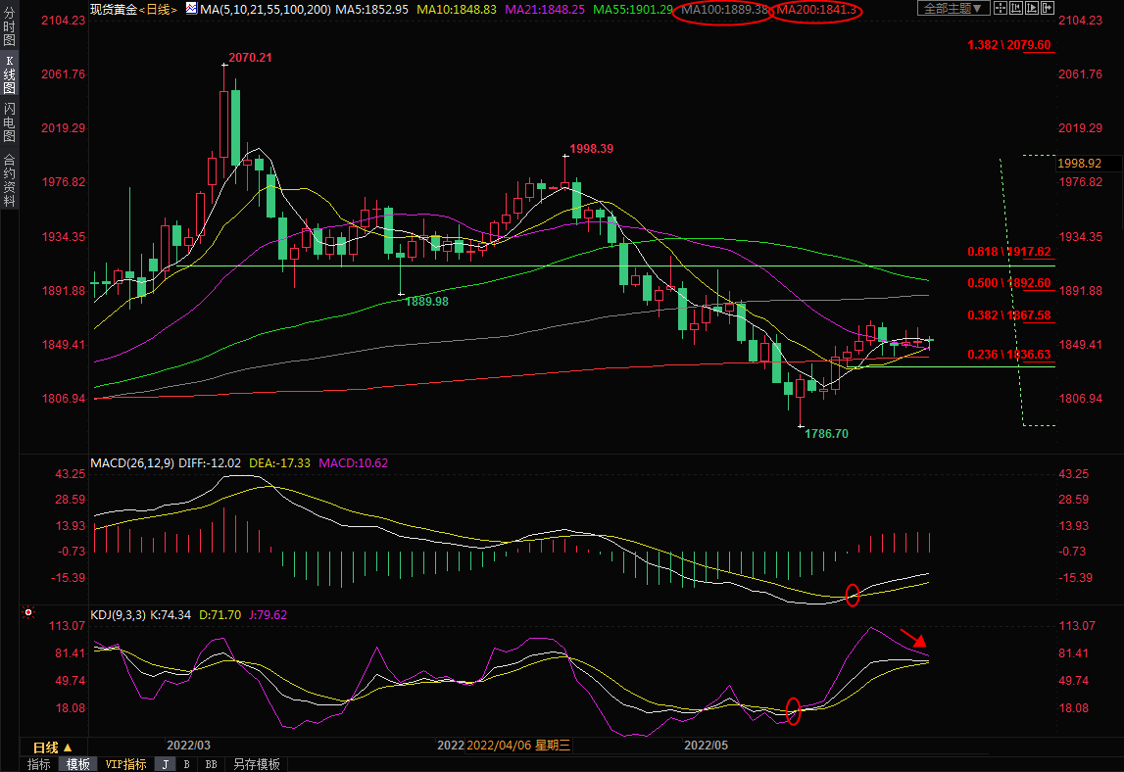1124x772 pixels.
Task: Click the 1998.92 price box on right axis
Action: pos(1080,164)
